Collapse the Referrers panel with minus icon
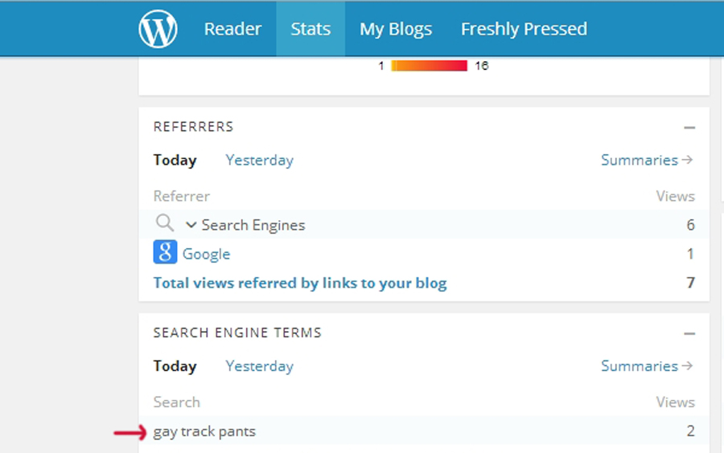 [x=689, y=128]
